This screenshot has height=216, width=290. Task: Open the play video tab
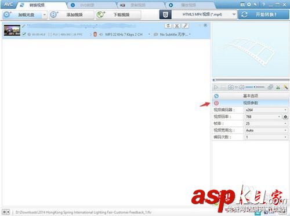pos(188,5)
